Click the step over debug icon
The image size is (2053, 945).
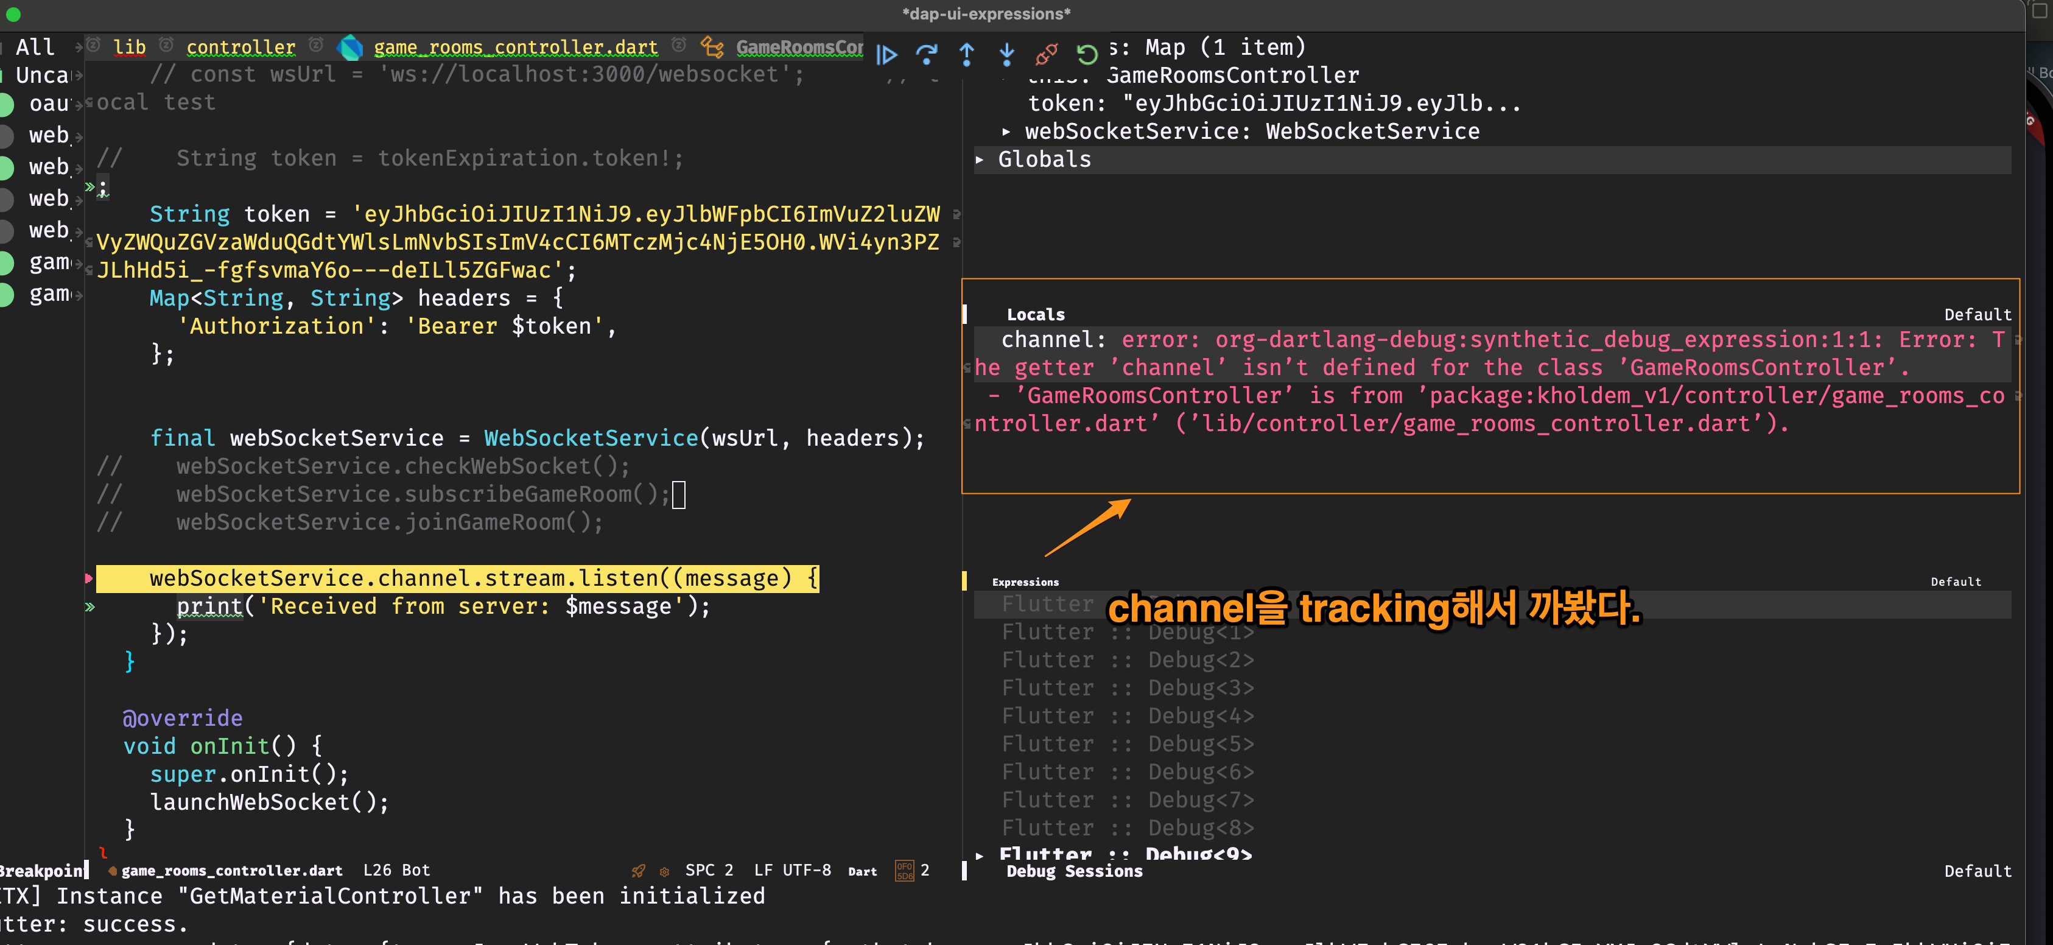coord(926,55)
